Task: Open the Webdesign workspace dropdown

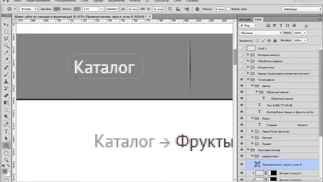Action: (x=301, y=9)
